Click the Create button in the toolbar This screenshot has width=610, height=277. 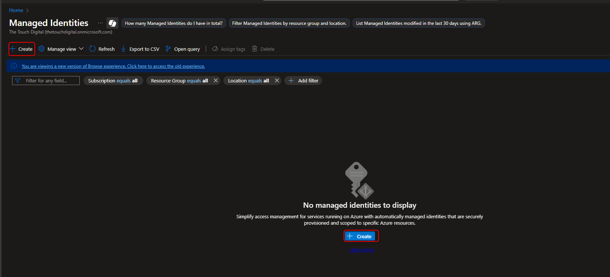[x=21, y=49]
